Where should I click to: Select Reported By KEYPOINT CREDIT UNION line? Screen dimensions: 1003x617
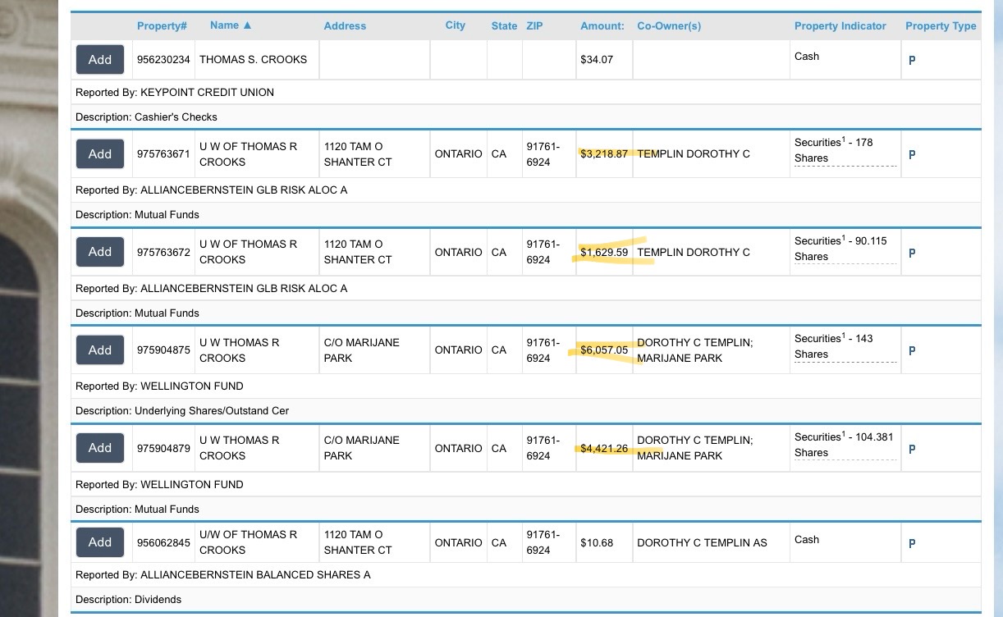[175, 93]
